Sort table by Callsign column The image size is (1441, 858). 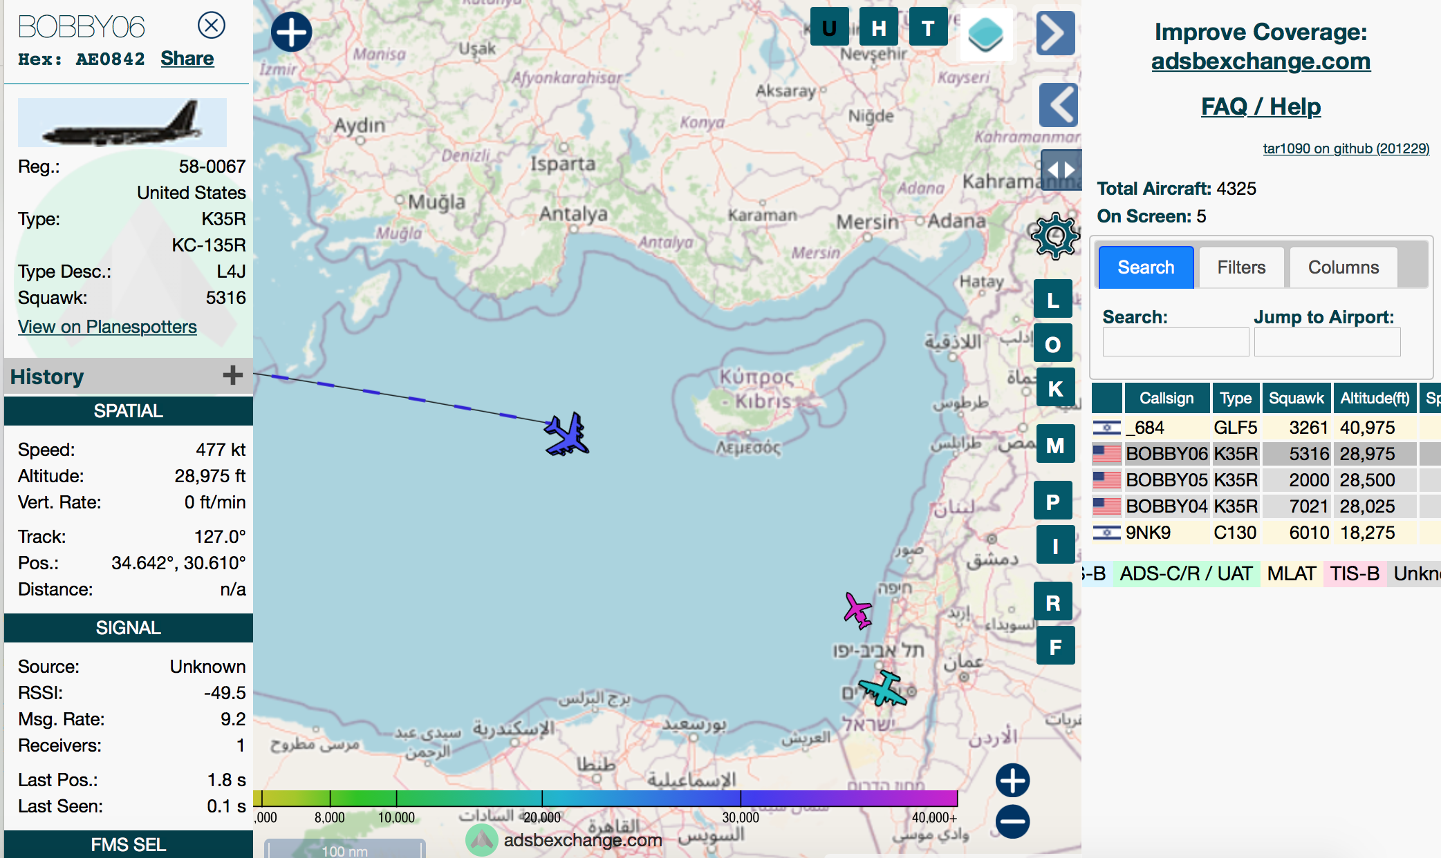point(1166,398)
